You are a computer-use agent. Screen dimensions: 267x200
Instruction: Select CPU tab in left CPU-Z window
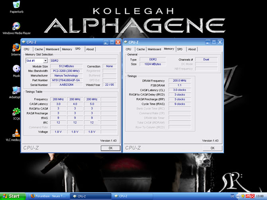[26, 49]
